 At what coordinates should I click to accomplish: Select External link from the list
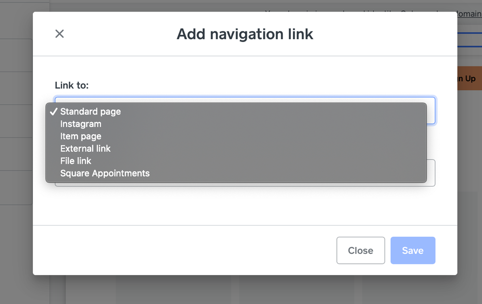click(85, 149)
